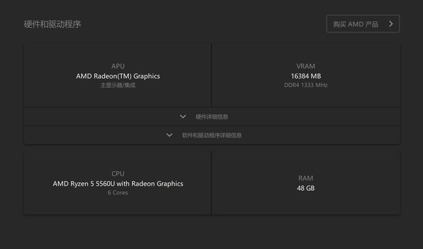Click AMD Radeon(TM) Graphics text

tap(118, 76)
